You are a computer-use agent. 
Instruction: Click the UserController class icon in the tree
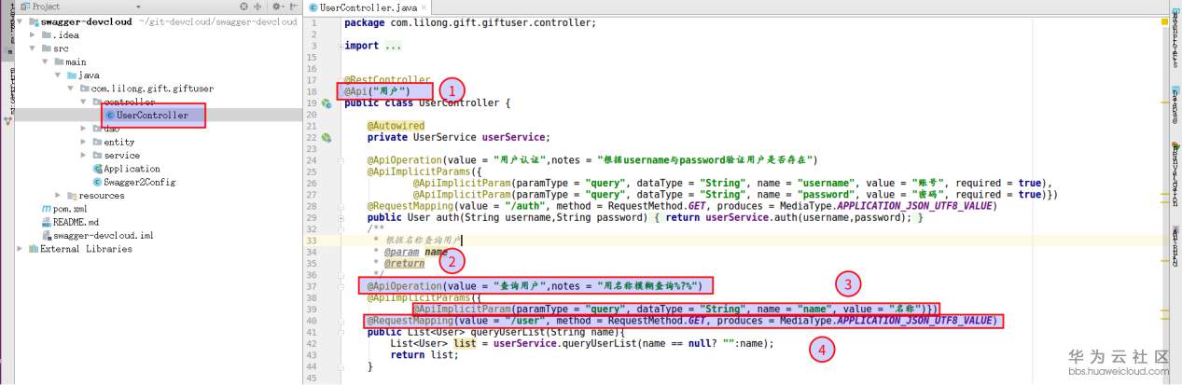[109, 116]
